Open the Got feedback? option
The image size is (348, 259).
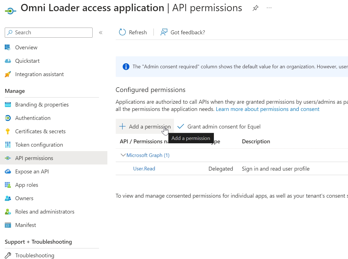(183, 32)
